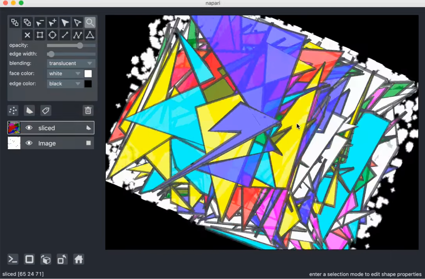Image resolution: width=425 pixels, height=279 pixels.
Task: Select the add line tool
Action: tap(64, 35)
